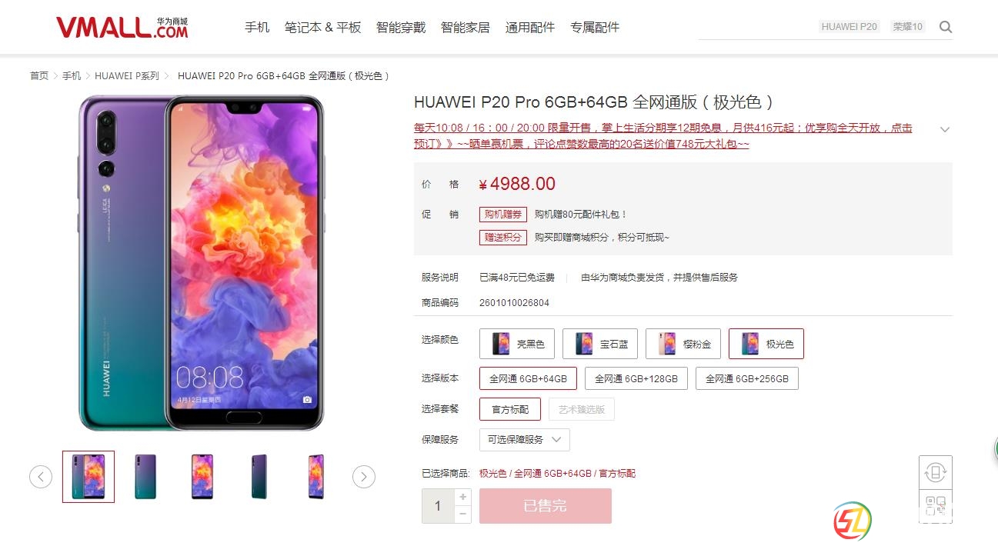Open the VMALL.COM logo homepage
This screenshot has height=546, width=998.
click(x=122, y=28)
